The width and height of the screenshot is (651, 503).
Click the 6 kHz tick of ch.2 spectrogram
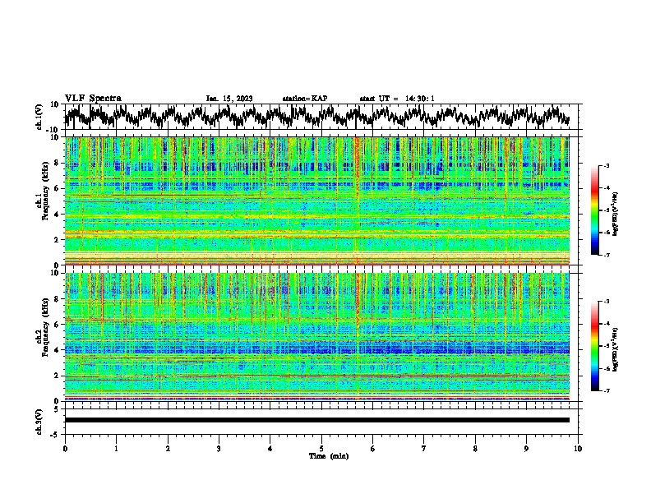coord(57,325)
